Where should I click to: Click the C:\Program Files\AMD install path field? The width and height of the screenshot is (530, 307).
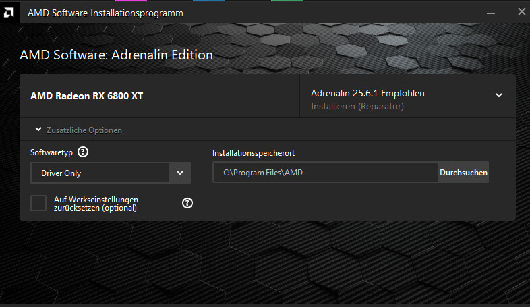click(326, 173)
